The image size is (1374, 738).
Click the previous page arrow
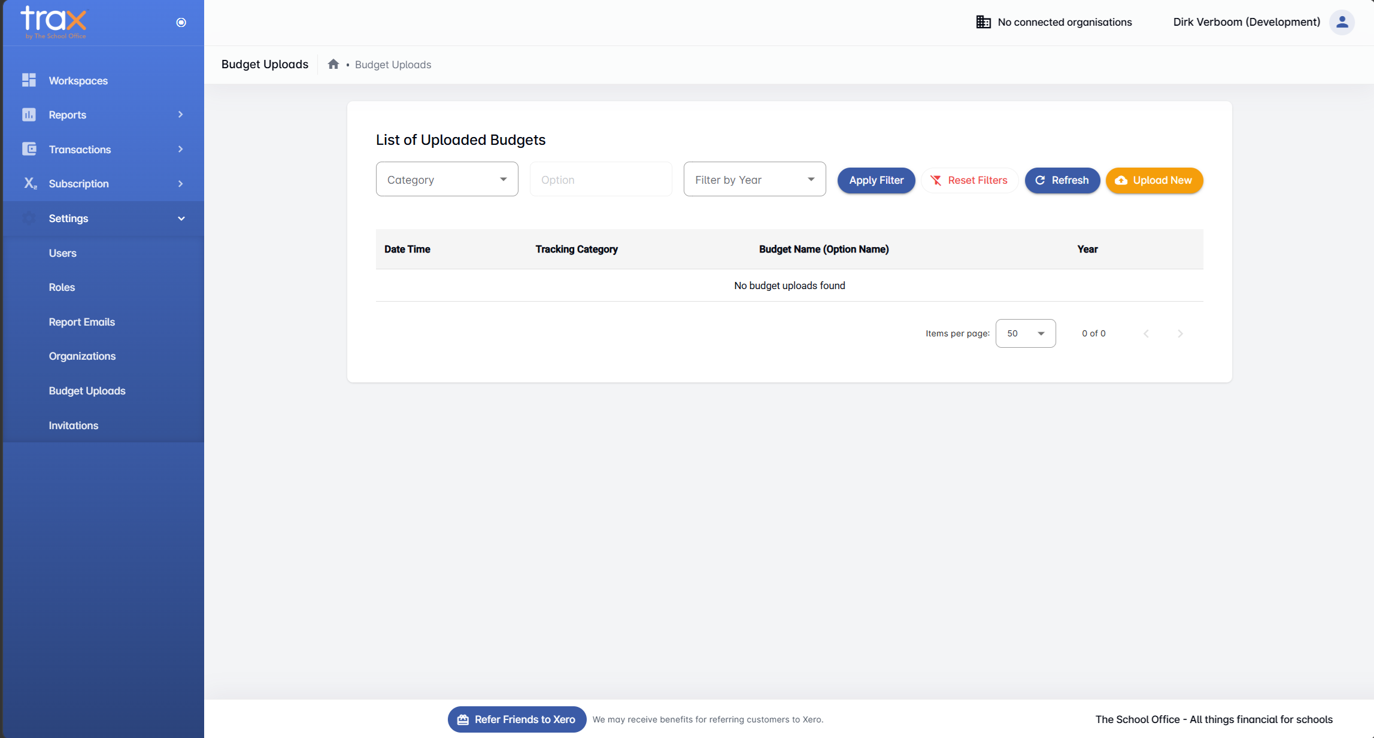click(x=1146, y=333)
